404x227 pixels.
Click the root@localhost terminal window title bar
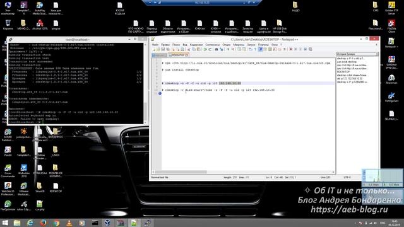tap(77, 39)
